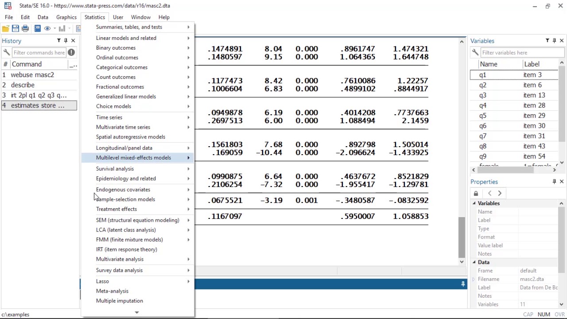Click the Print toolbar icon

[x=25, y=28]
